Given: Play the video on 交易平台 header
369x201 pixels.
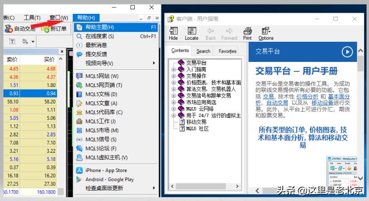Looking at the screenshot, I should coord(347,52).
